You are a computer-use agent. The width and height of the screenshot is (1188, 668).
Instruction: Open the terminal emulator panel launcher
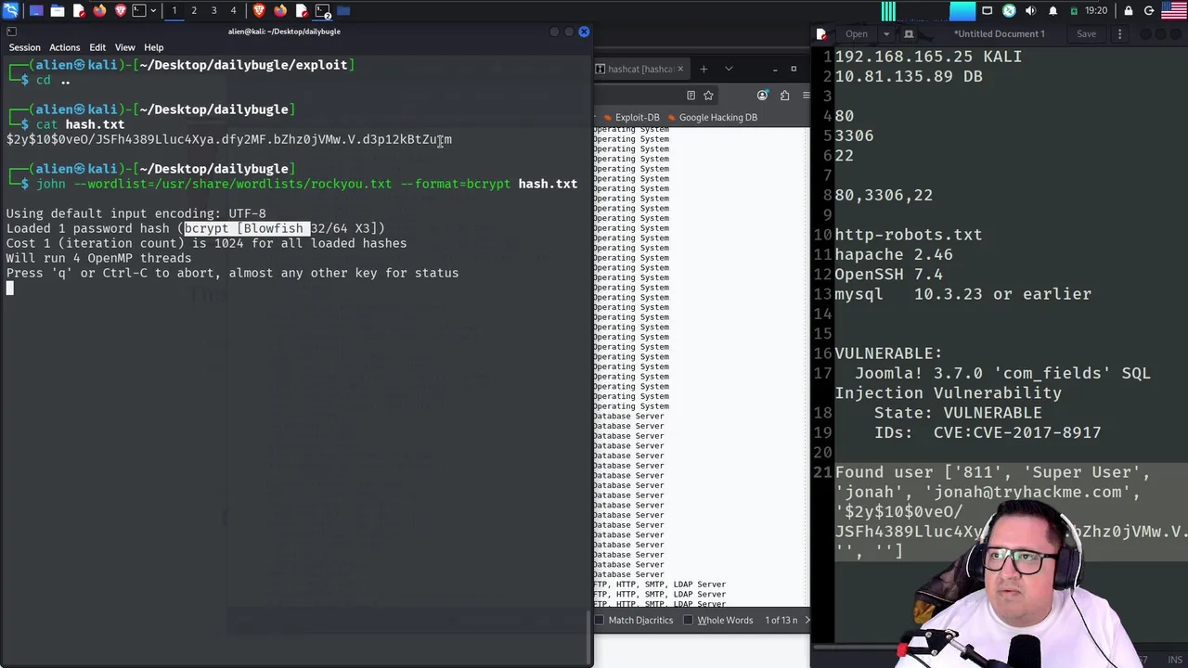click(x=139, y=11)
